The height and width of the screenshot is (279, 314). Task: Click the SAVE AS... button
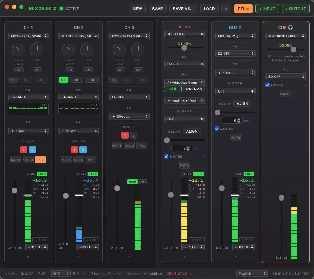tap(183, 9)
